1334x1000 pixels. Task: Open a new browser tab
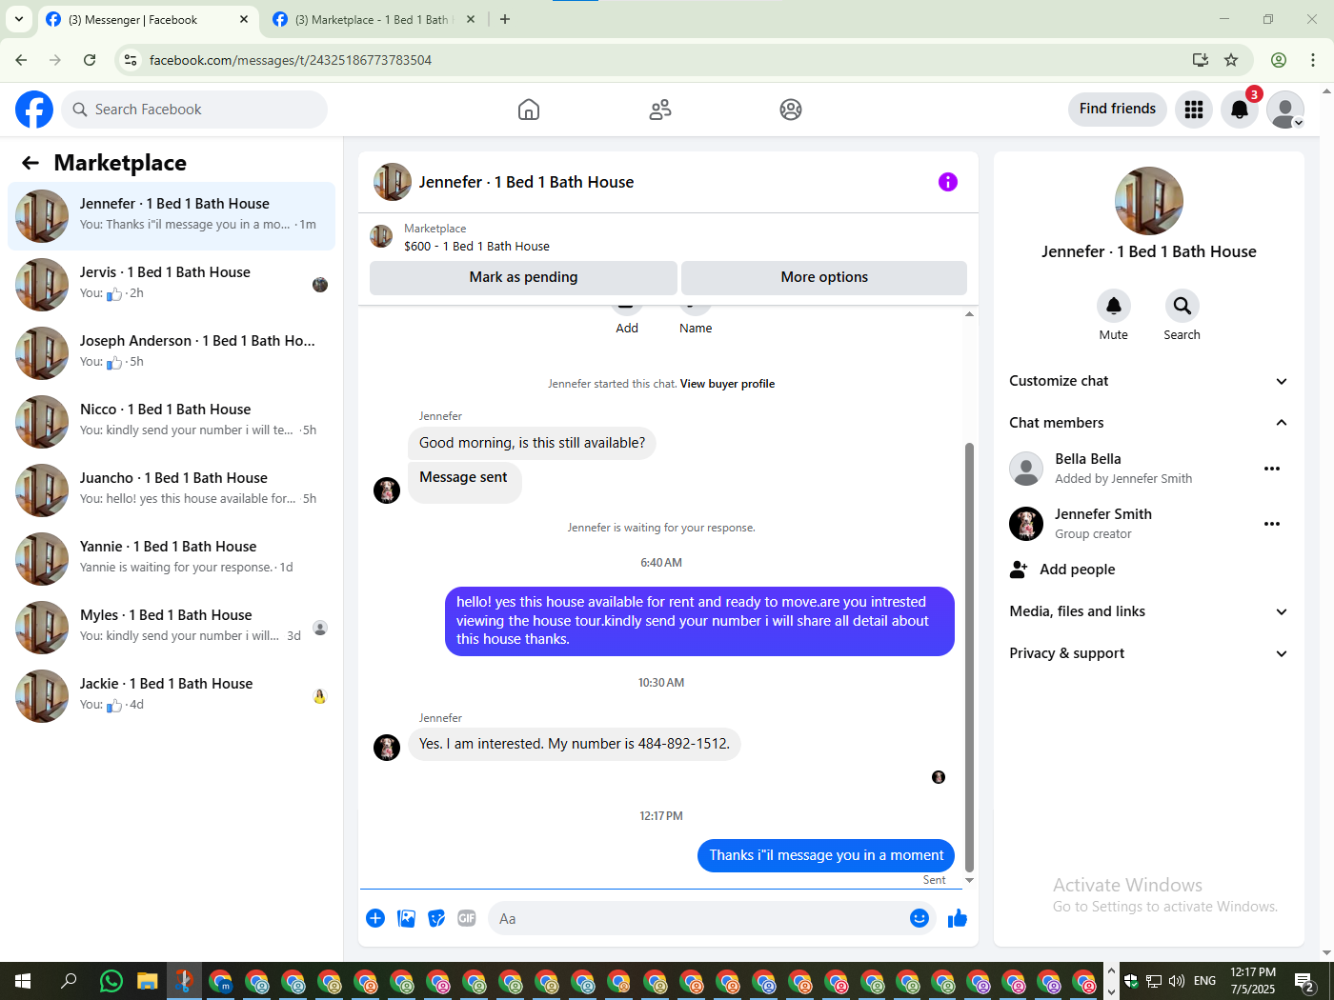coord(505,19)
